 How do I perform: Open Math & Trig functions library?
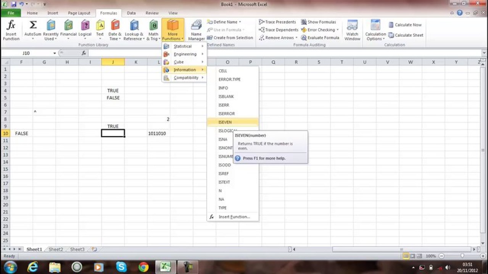153,30
